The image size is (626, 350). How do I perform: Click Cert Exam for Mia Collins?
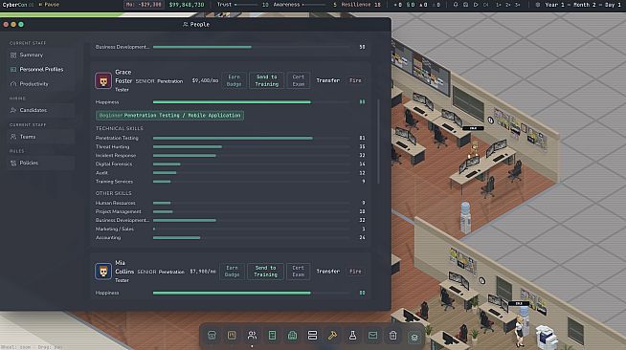(x=299, y=272)
